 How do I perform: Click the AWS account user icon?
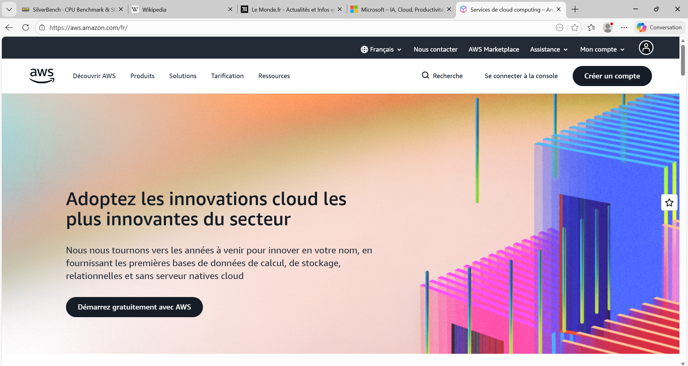click(x=646, y=48)
